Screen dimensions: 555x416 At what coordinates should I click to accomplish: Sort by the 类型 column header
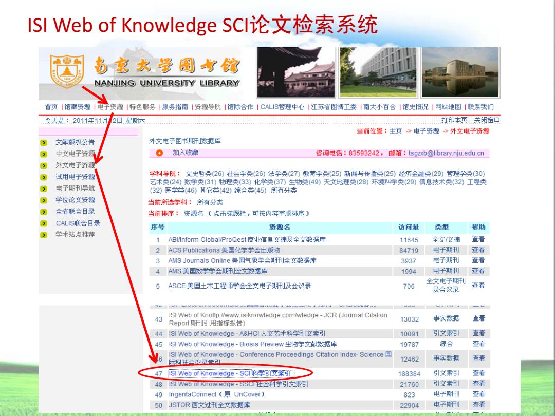click(442, 227)
